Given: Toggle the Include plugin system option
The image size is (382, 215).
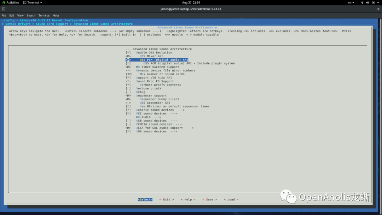Looking at the screenshot, I should (180, 63).
